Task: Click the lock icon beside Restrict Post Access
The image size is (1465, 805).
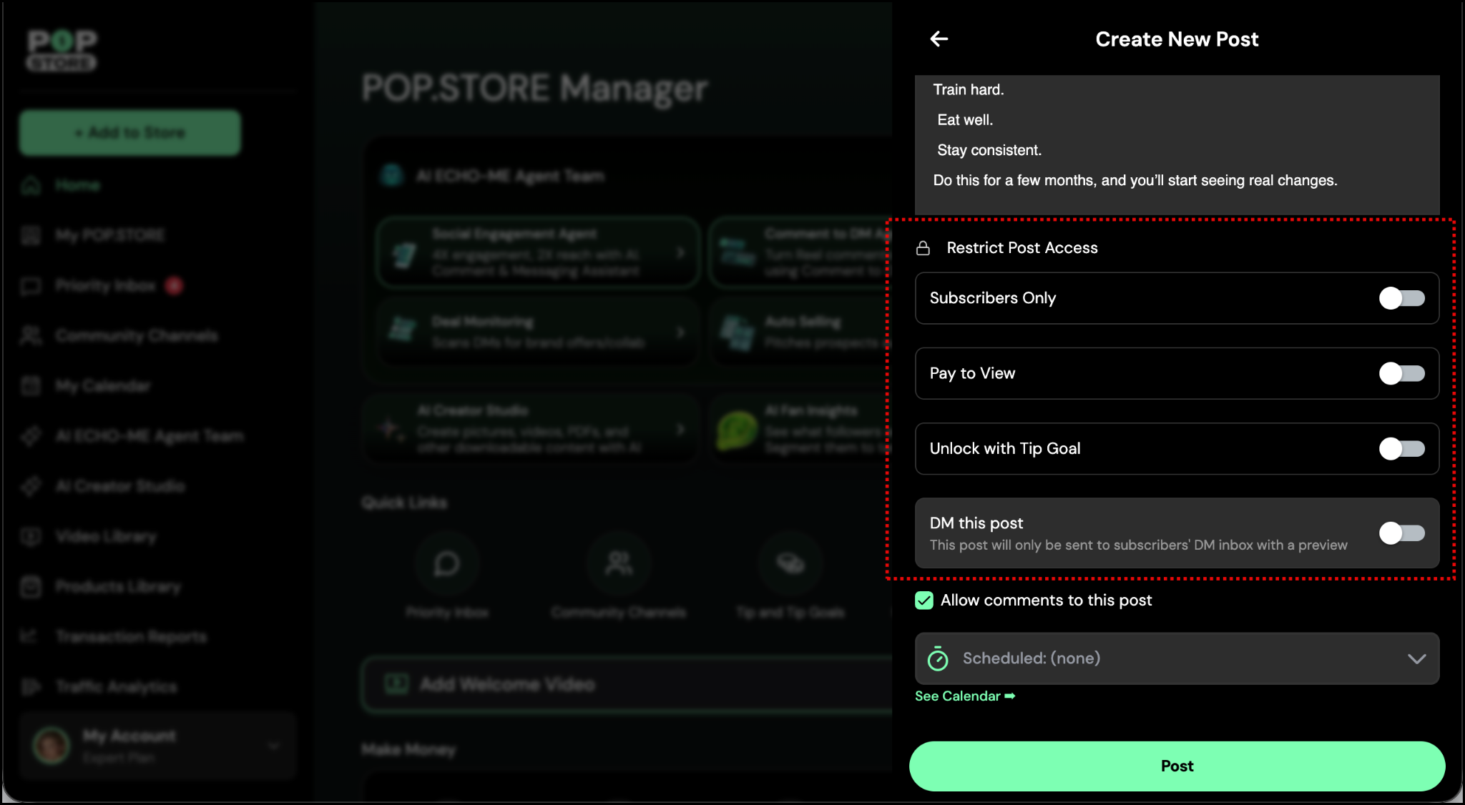Action: (x=923, y=248)
